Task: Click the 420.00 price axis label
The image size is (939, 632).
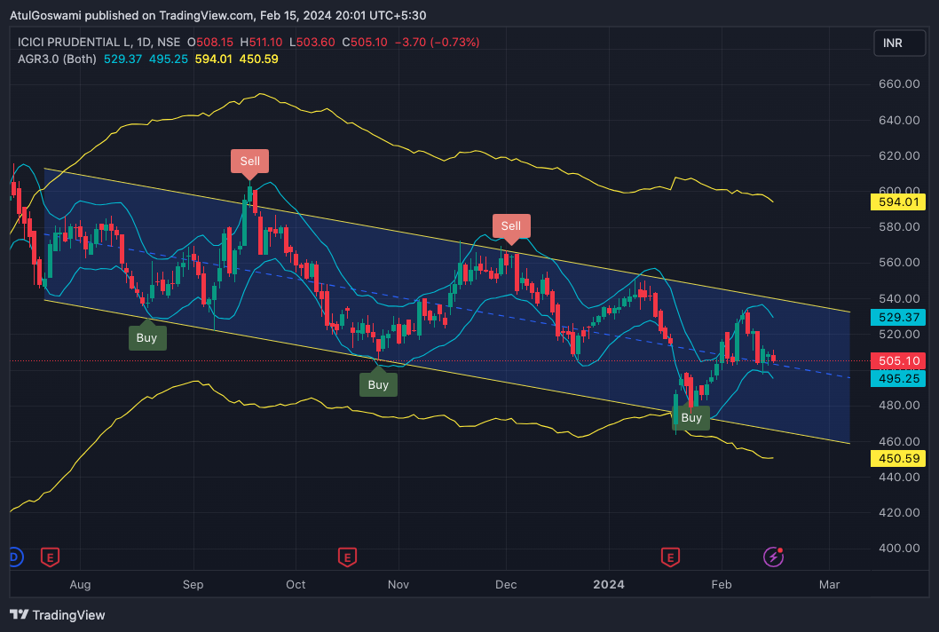Action: [899, 513]
